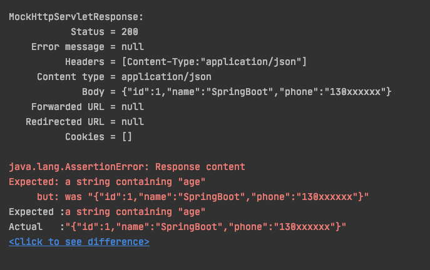The image size is (430, 270).
Task: Click the "Click to see difference" link
Action: 79,241
